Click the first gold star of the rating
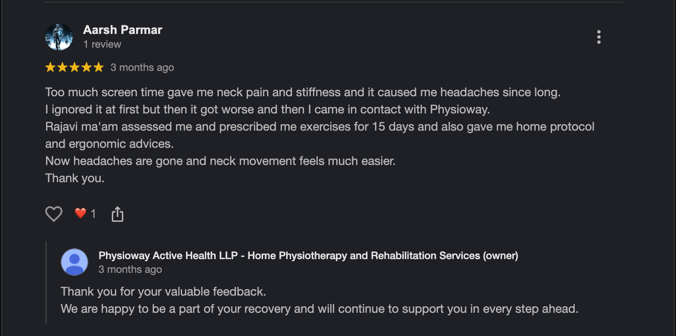Image resolution: width=676 pixels, height=336 pixels. tap(50, 67)
